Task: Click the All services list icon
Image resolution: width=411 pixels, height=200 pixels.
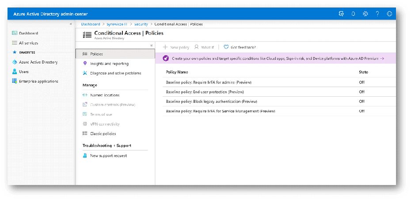Action: (15, 43)
